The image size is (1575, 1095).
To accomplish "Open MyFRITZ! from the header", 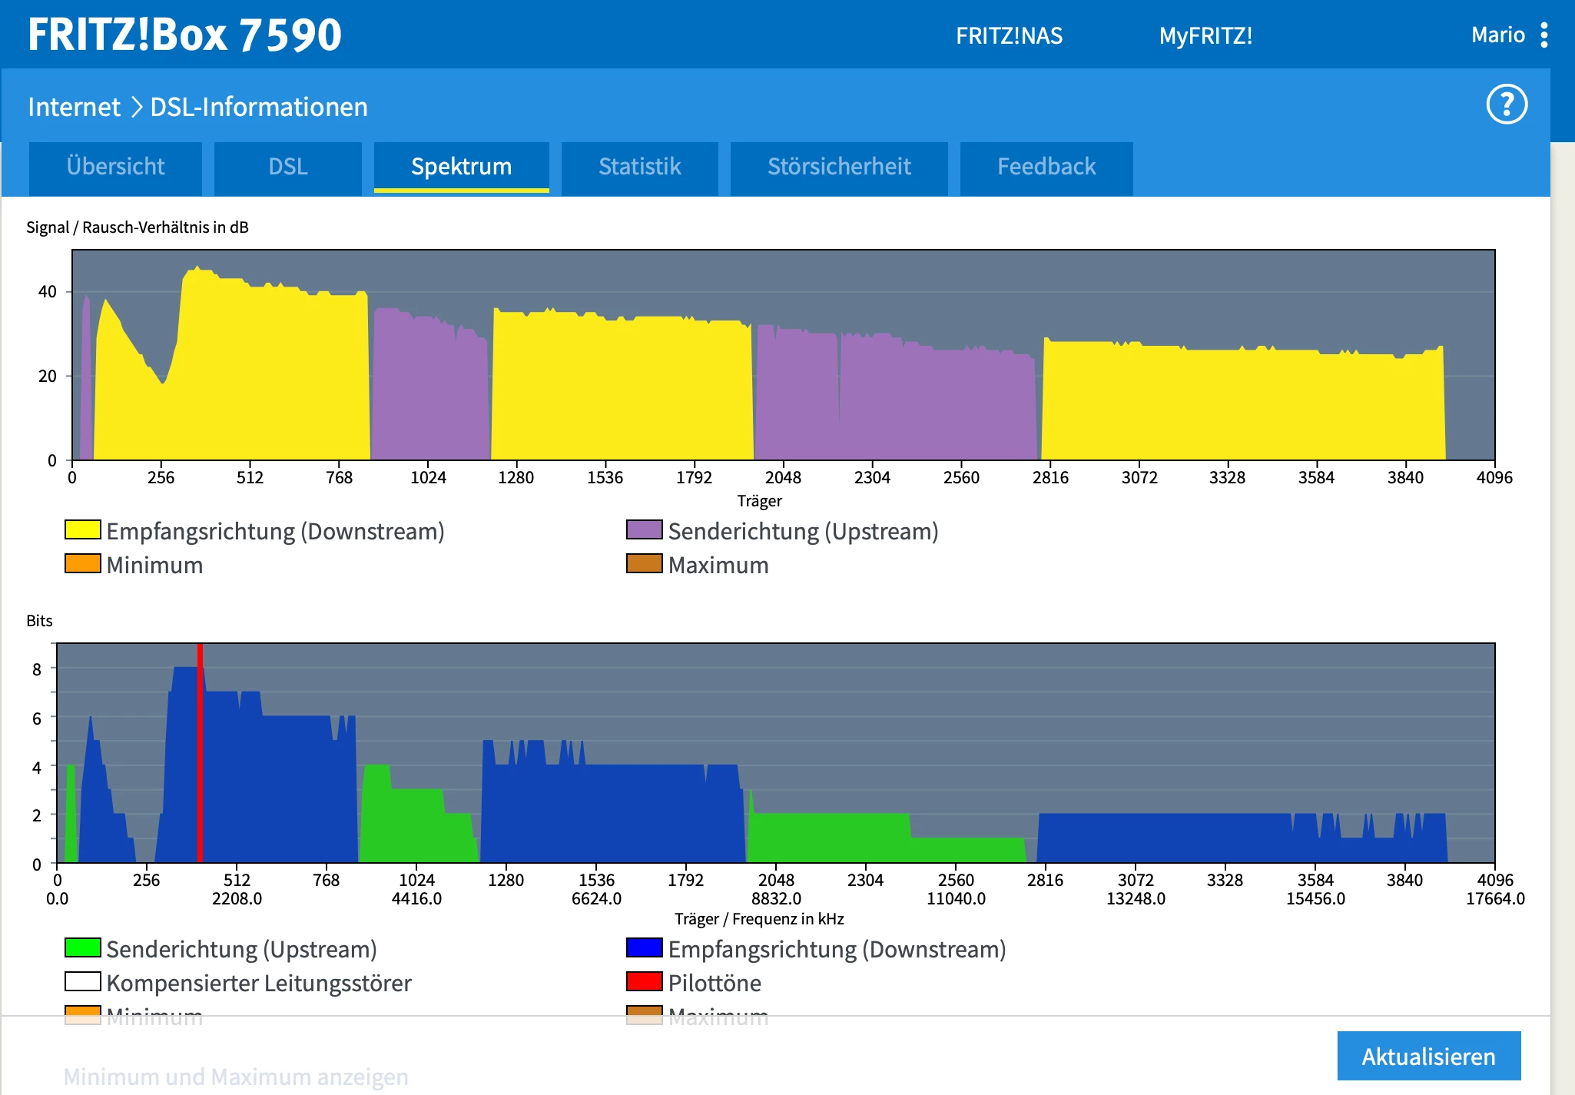I will tap(1205, 35).
